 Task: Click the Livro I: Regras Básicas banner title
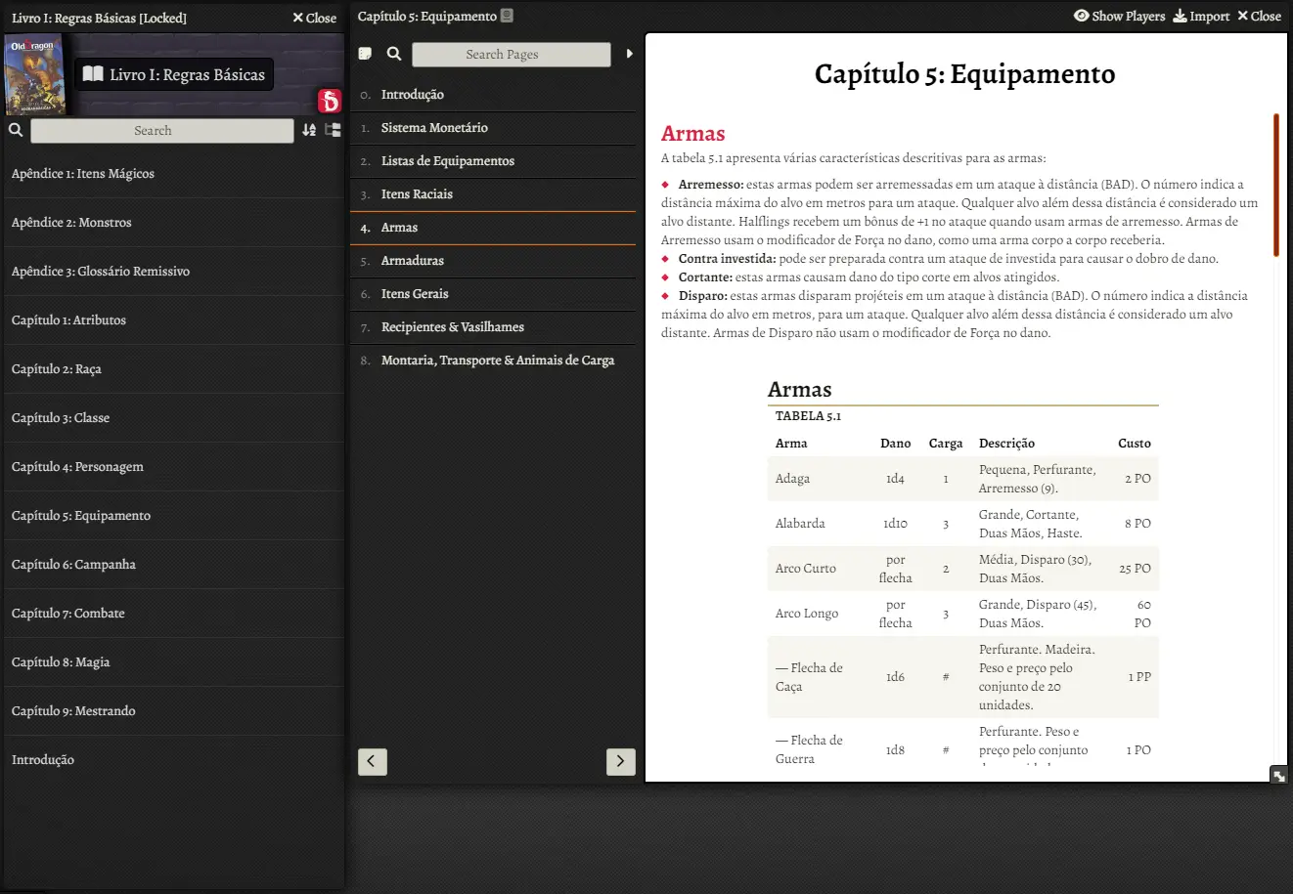[x=174, y=74]
